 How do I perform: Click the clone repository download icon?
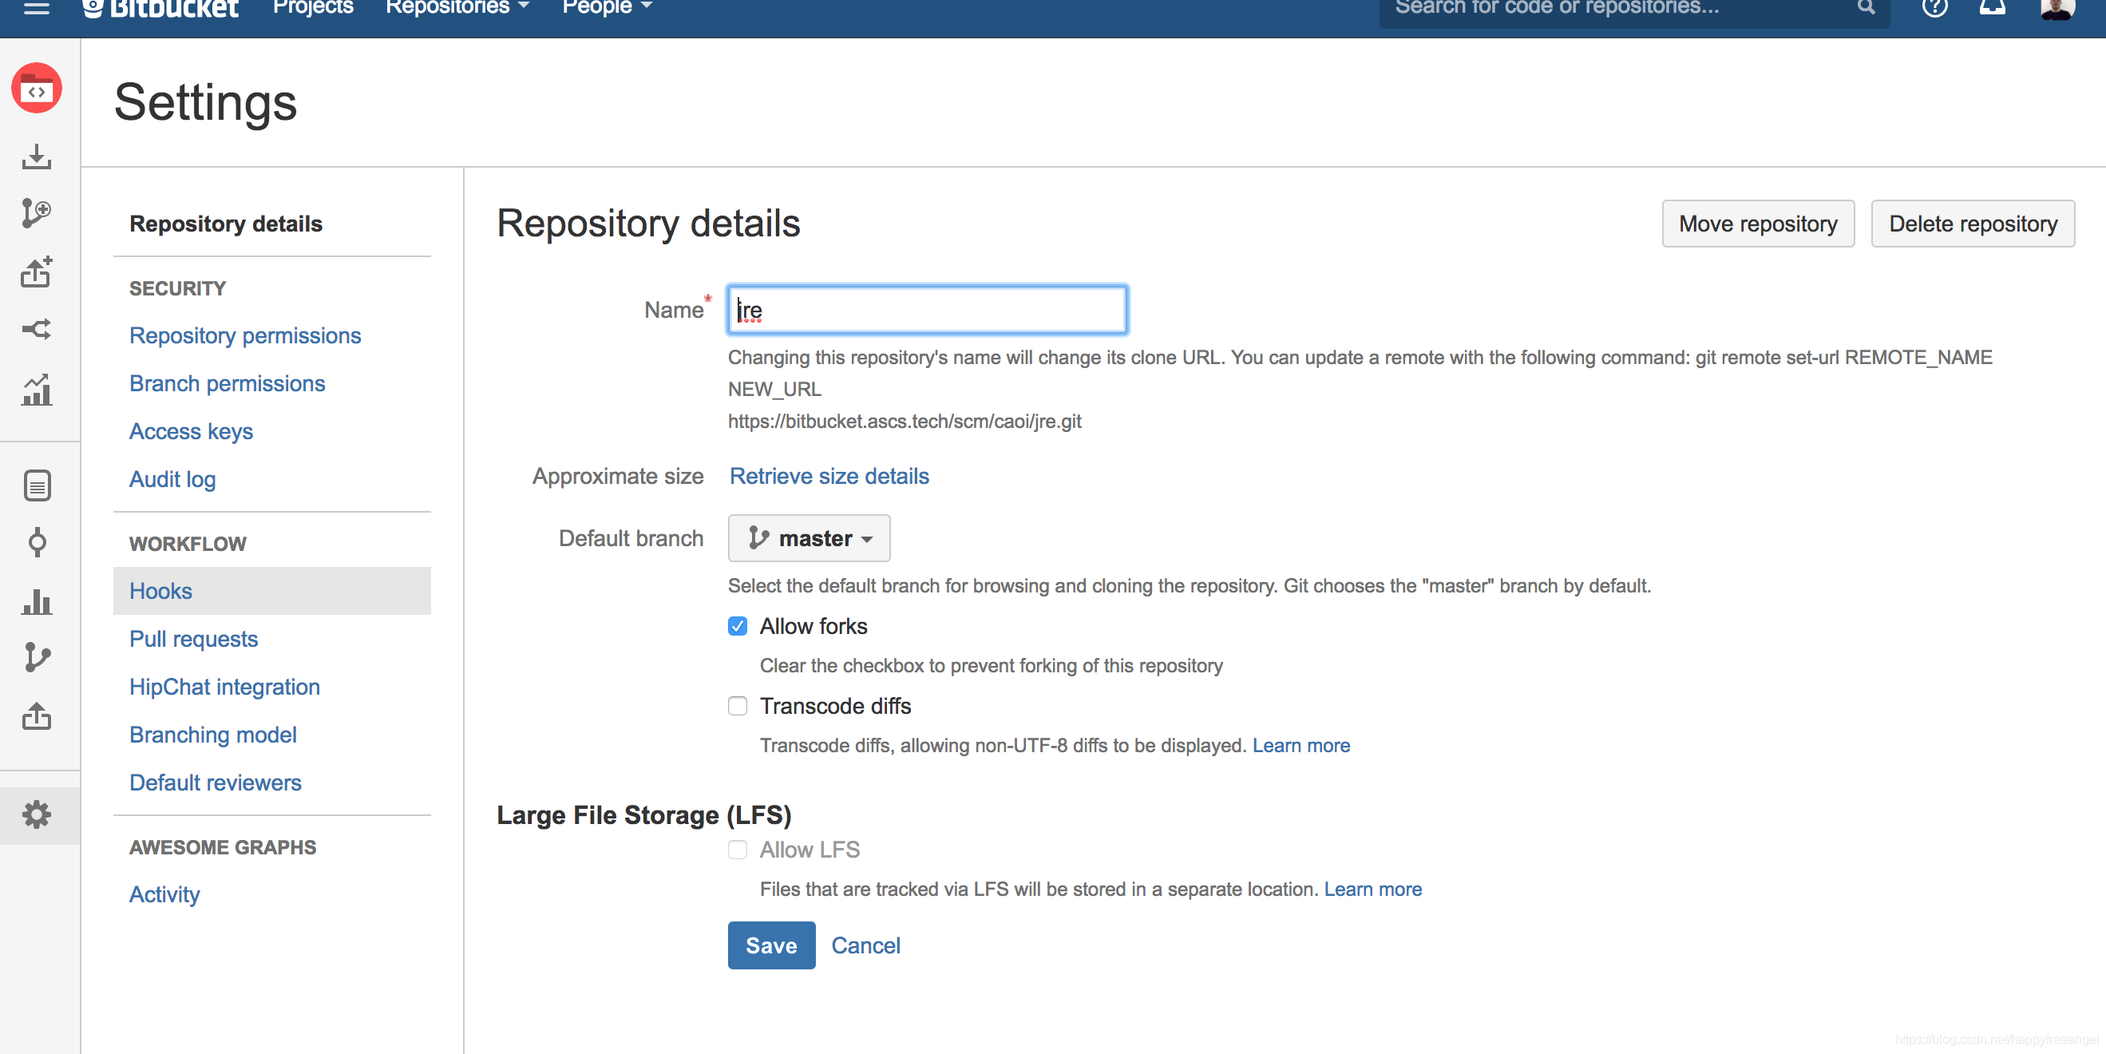pos(36,157)
